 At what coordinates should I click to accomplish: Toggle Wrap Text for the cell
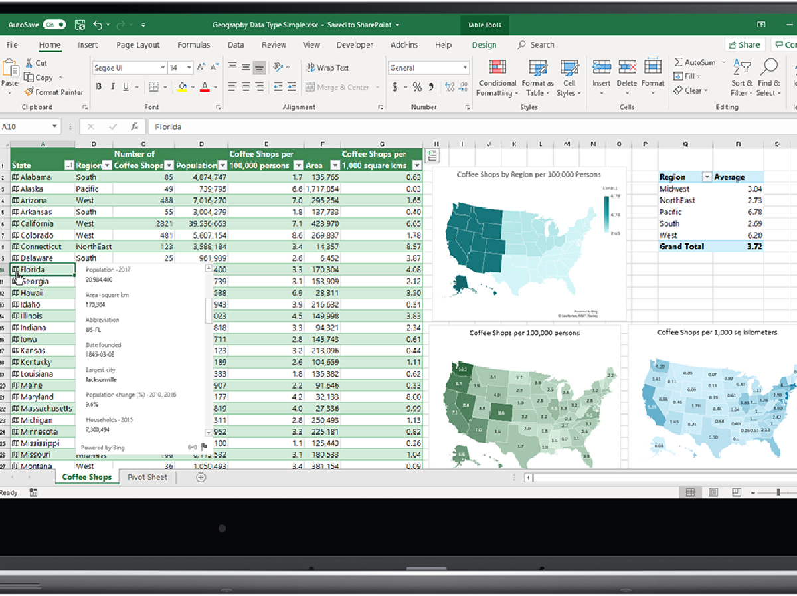(x=327, y=68)
